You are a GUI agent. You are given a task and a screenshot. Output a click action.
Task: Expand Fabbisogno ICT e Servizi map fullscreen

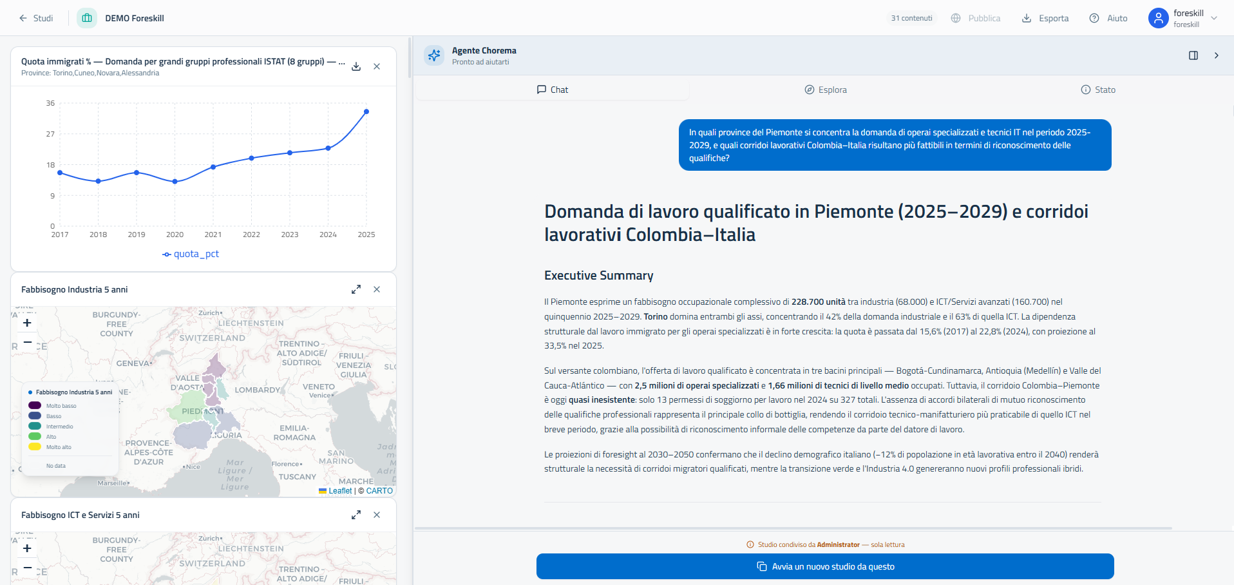coord(356,515)
